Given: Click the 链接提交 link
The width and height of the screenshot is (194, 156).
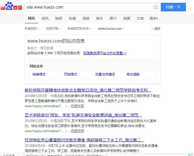Looking at the screenshot, I should click(x=39, y=74).
